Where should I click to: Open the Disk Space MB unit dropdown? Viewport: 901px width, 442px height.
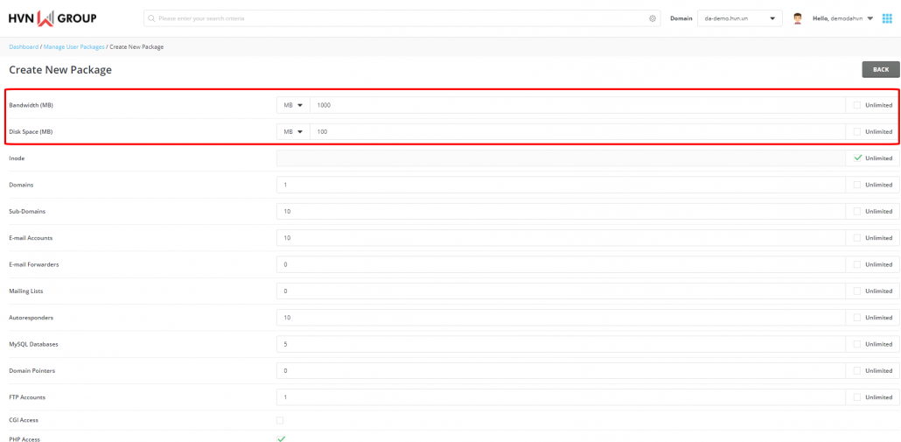click(x=293, y=132)
